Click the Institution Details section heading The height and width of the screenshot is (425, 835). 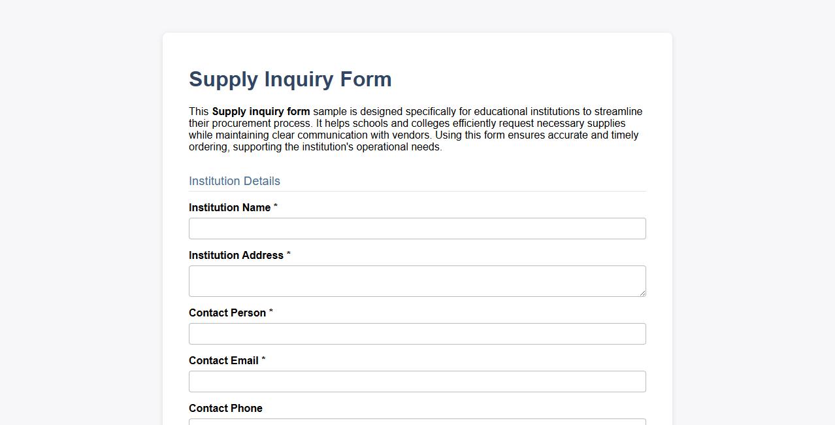pos(234,181)
